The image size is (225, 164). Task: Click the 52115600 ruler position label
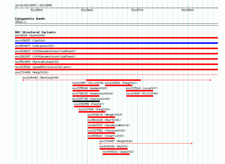(x=87, y=10)
